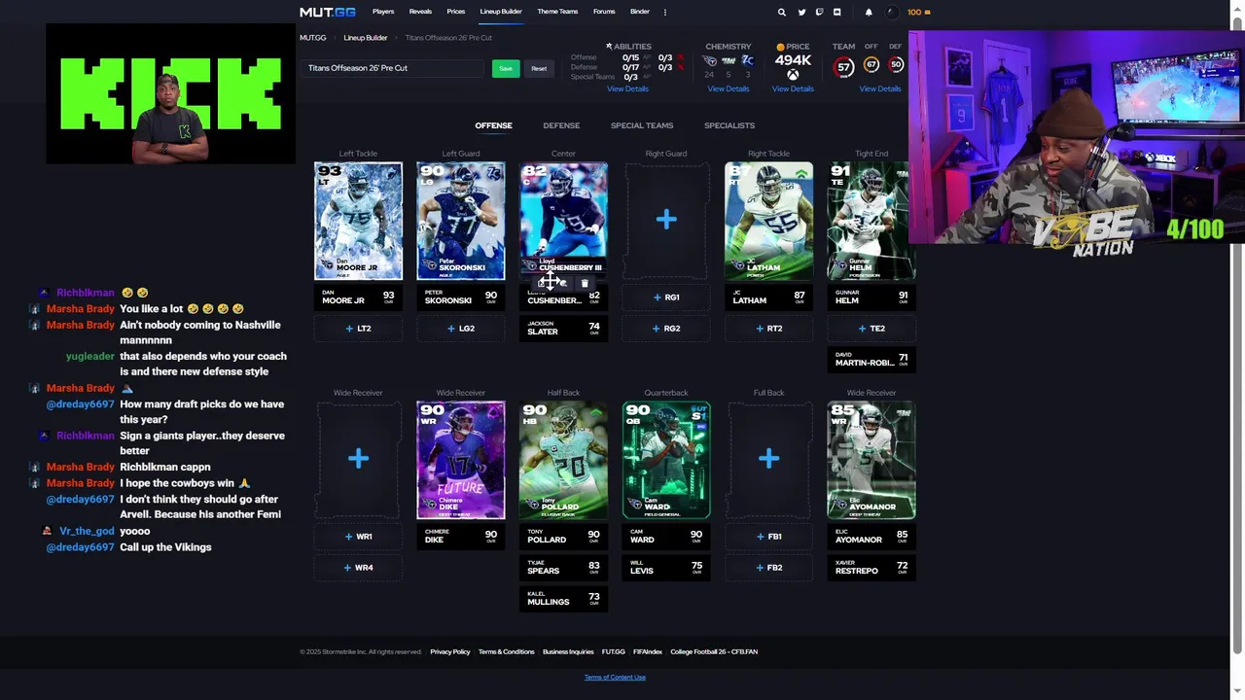
Task: Open the Forums nav item
Action: [604, 12]
